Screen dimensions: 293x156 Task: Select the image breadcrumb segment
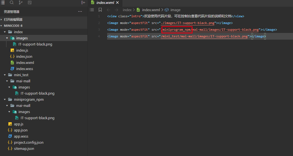point(175,10)
